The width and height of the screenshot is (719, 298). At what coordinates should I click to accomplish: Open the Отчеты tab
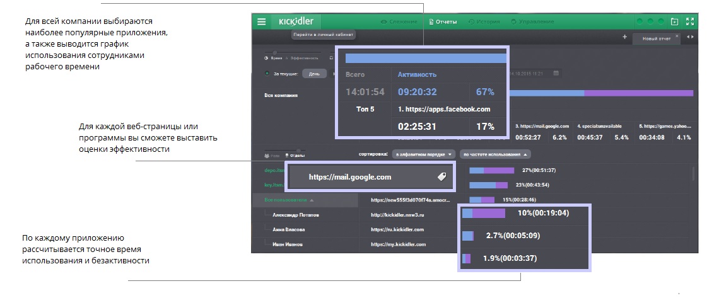click(x=443, y=21)
